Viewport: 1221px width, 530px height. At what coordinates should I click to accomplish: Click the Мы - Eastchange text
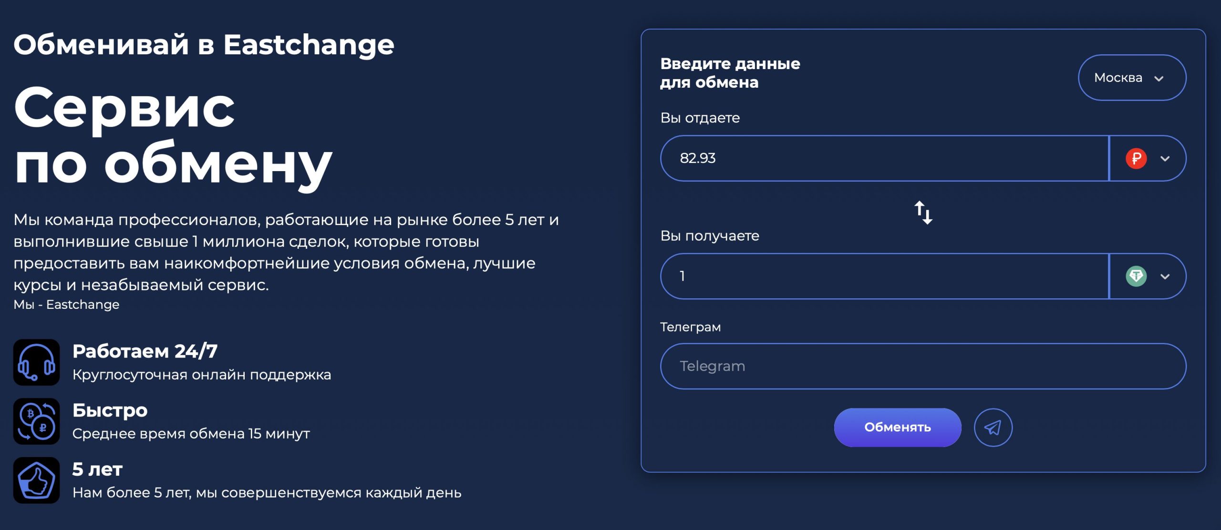click(x=66, y=305)
